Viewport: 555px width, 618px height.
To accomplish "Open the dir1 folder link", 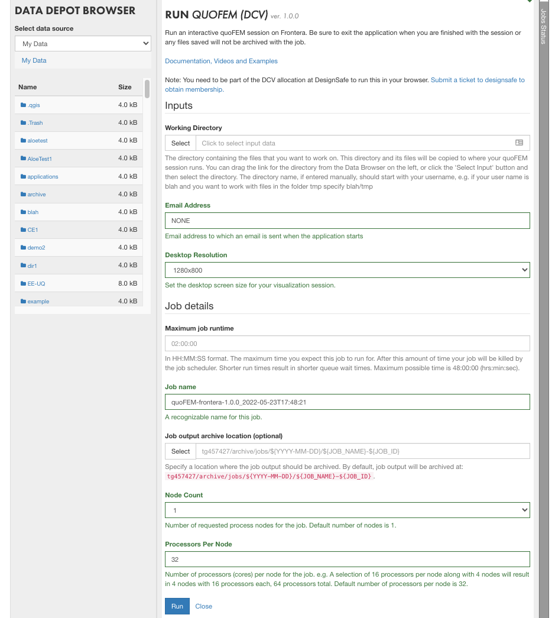I will 32,266.
